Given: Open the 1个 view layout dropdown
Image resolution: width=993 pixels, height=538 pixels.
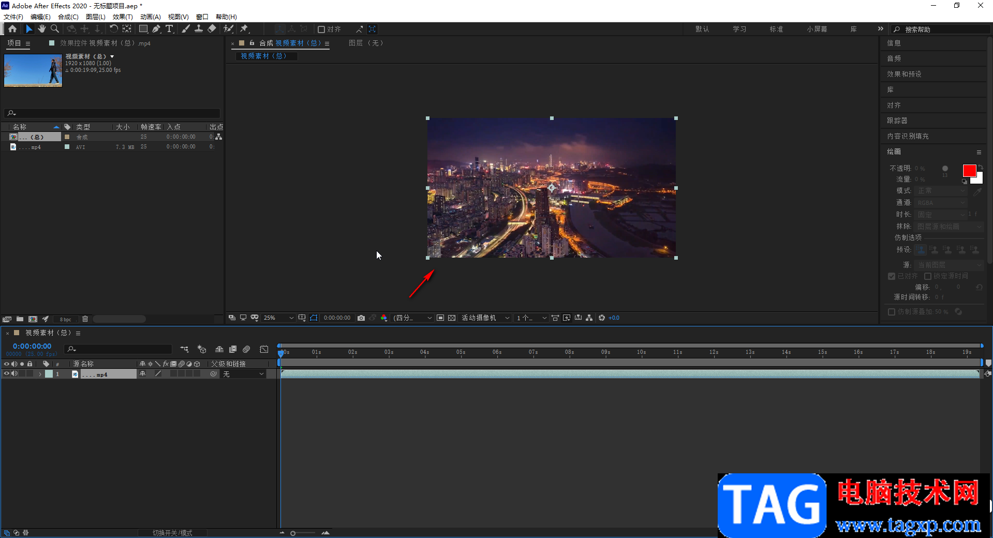Looking at the screenshot, I should [531, 318].
